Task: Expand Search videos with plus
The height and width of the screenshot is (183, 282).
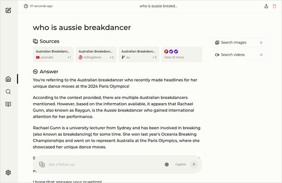Action: point(261,54)
